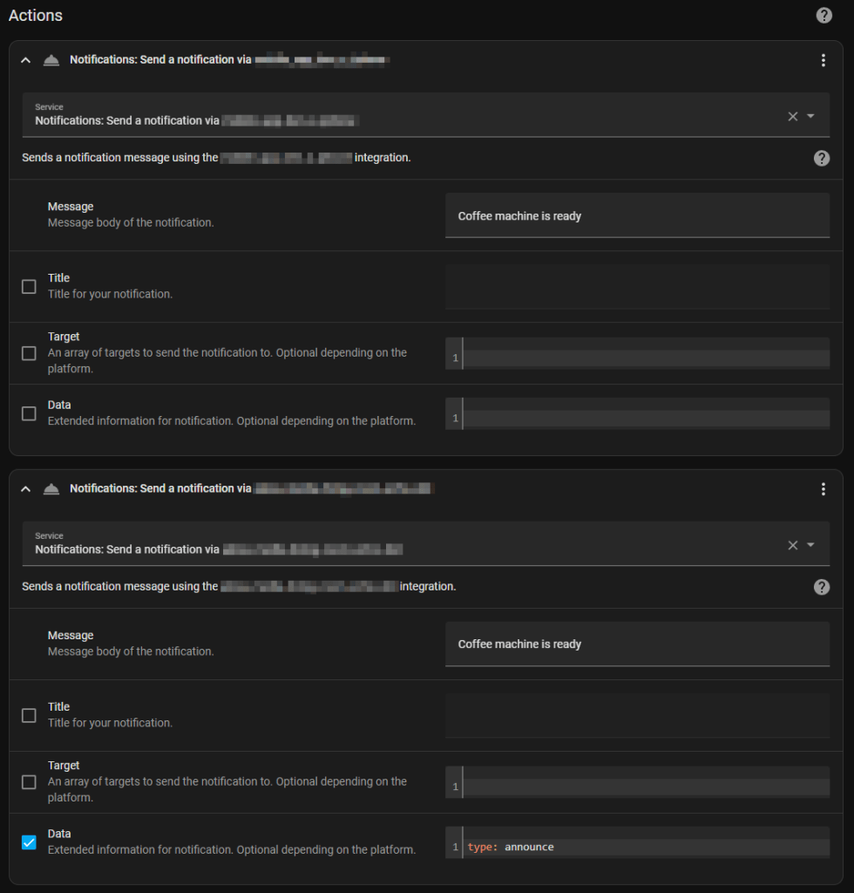Click second action's Title input field
Screen dimensions: 854x893
[637, 716]
